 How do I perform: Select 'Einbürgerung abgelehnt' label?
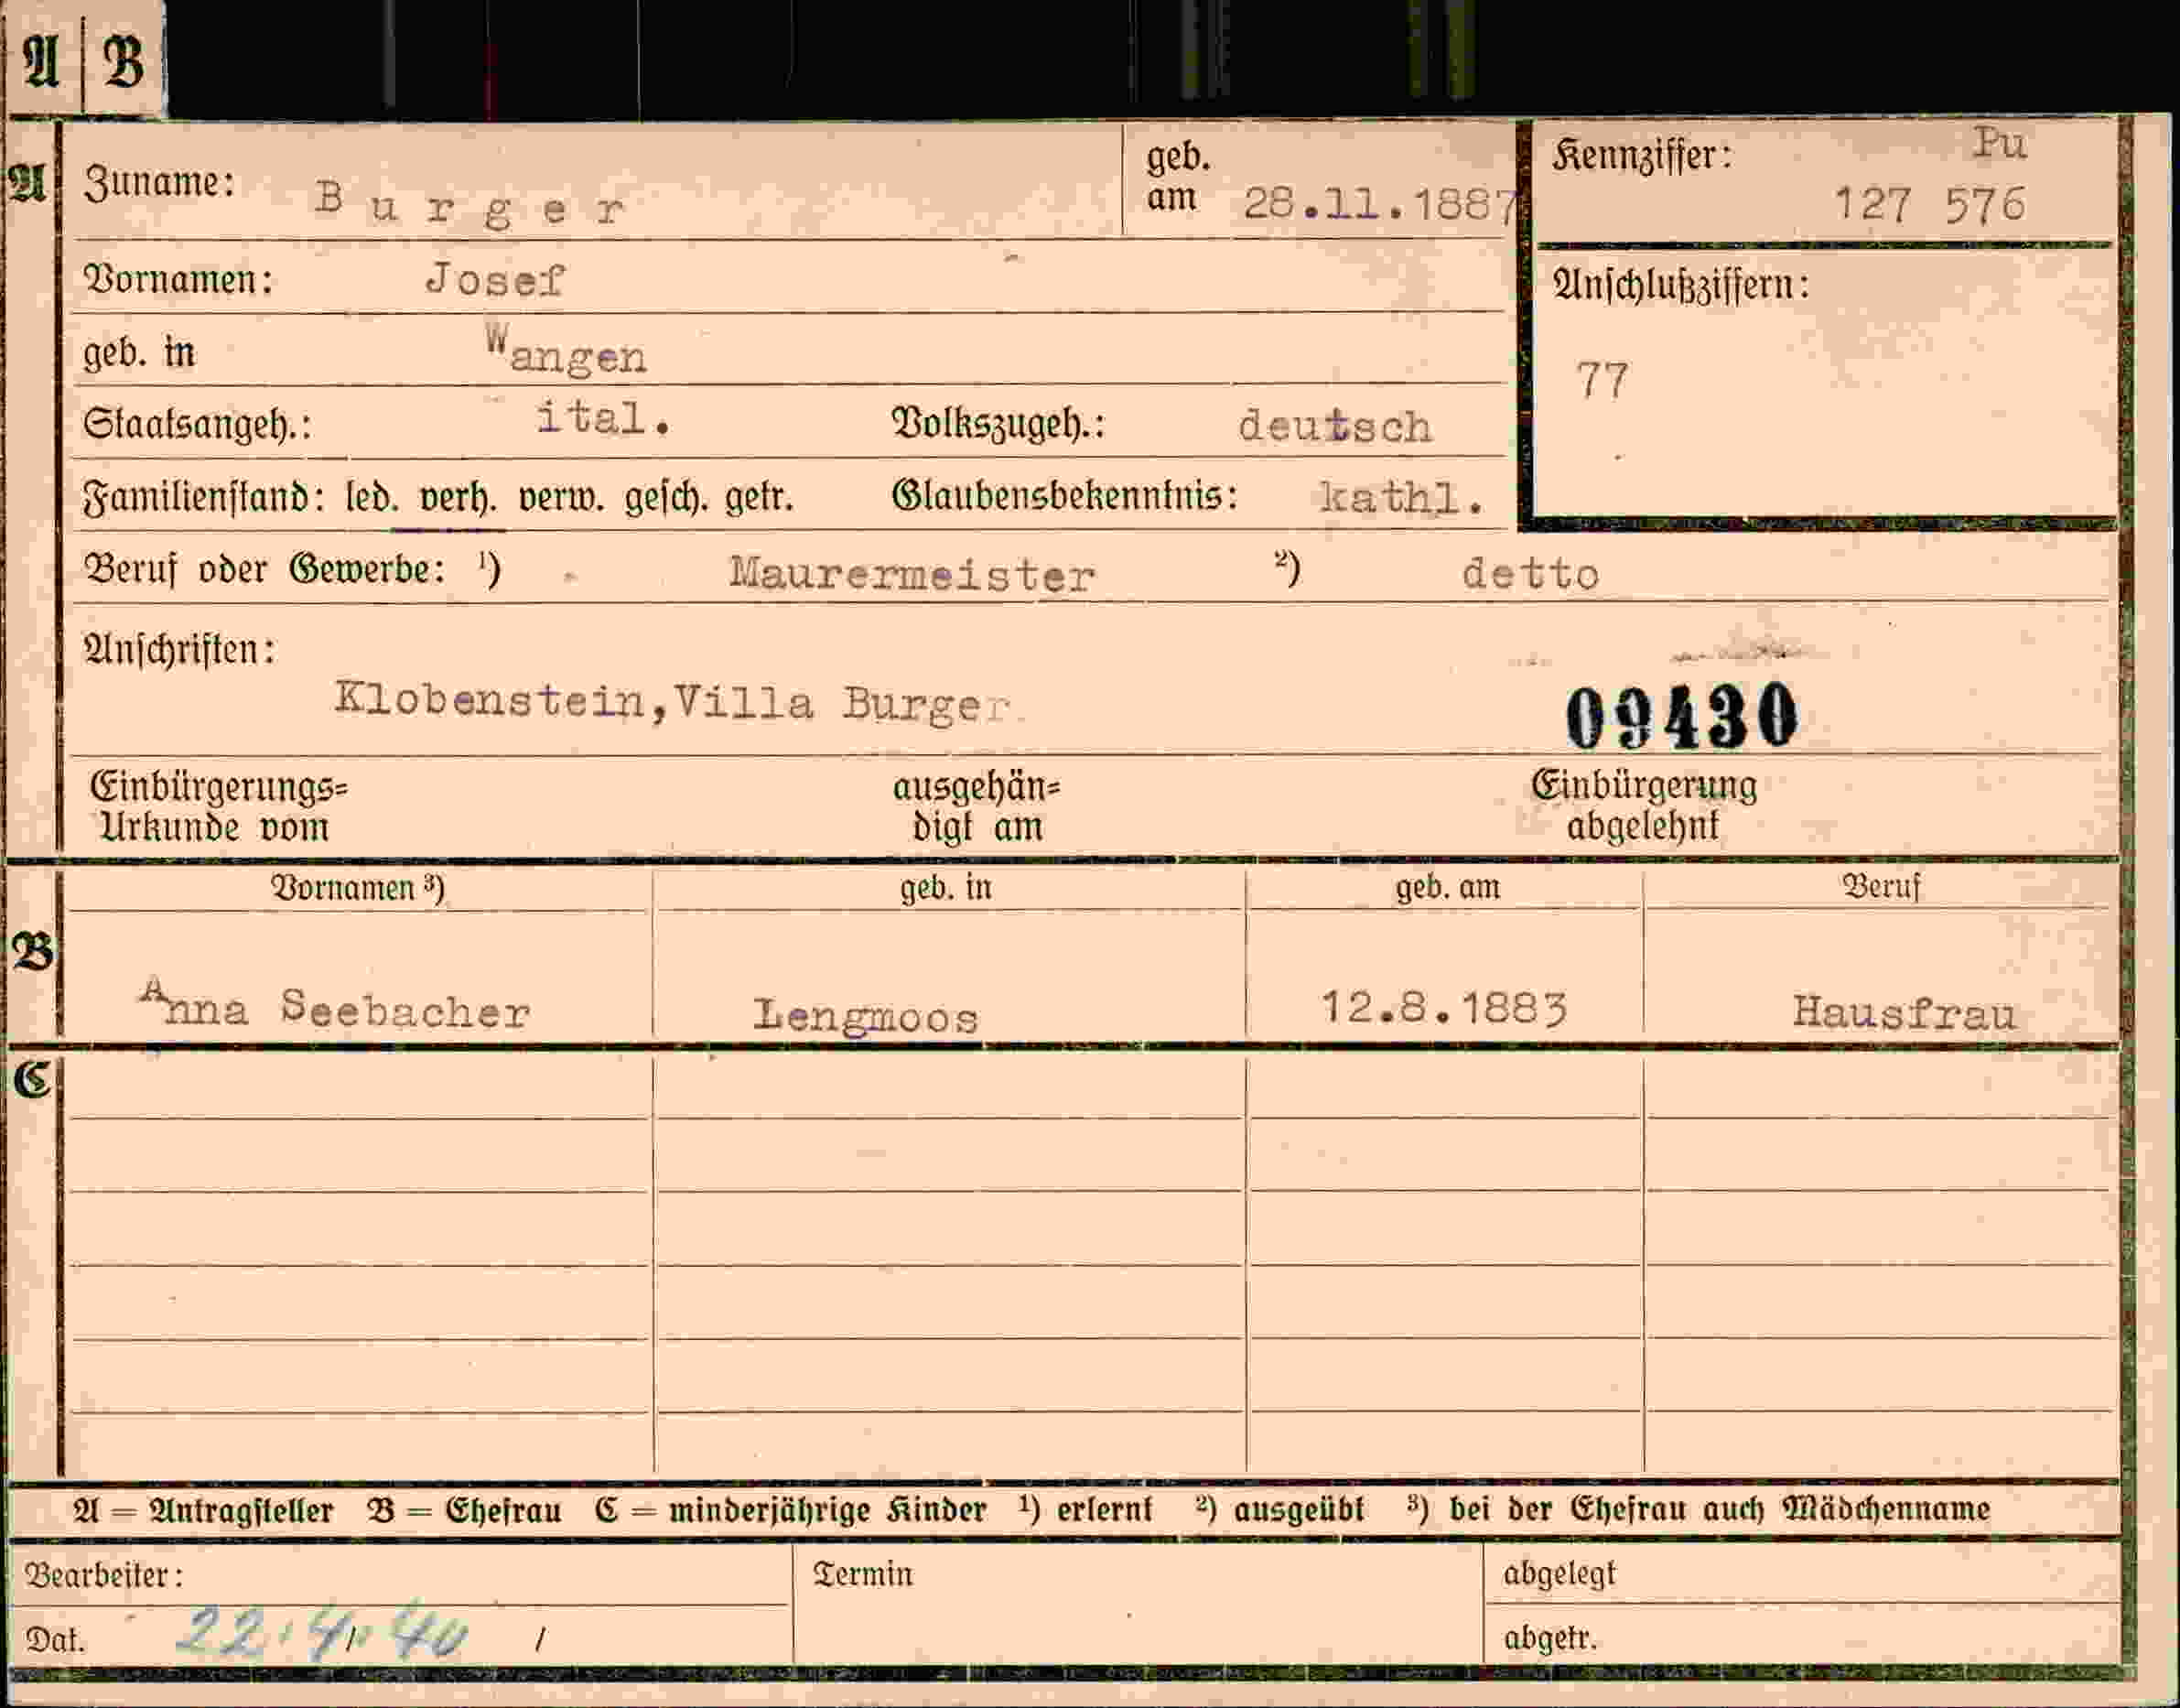click(1644, 805)
